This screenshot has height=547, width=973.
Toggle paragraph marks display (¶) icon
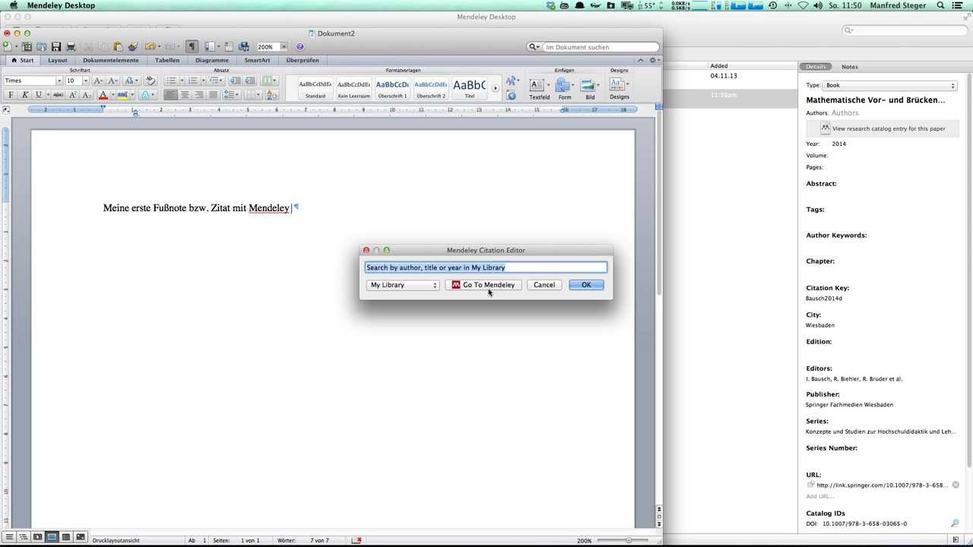tap(192, 47)
